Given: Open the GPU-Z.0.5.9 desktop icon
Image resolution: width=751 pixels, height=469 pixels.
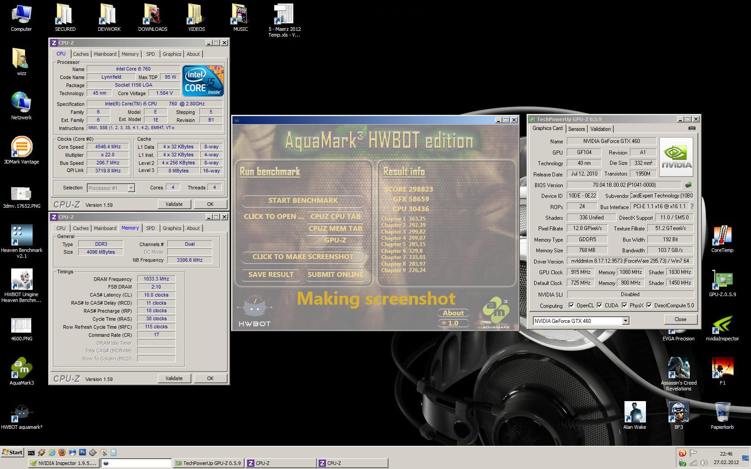Looking at the screenshot, I should click(722, 283).
